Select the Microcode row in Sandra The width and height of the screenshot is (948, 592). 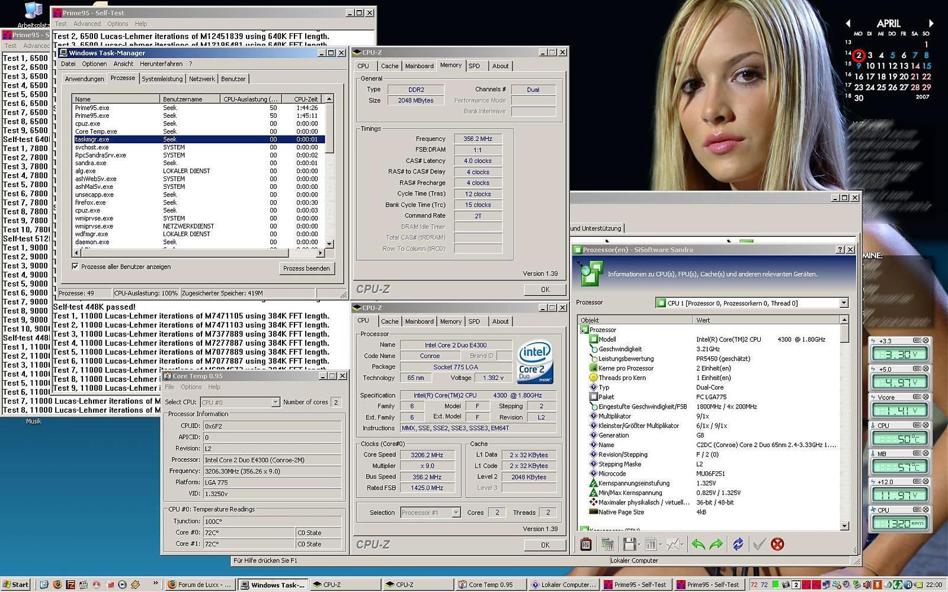pos(709,474)
